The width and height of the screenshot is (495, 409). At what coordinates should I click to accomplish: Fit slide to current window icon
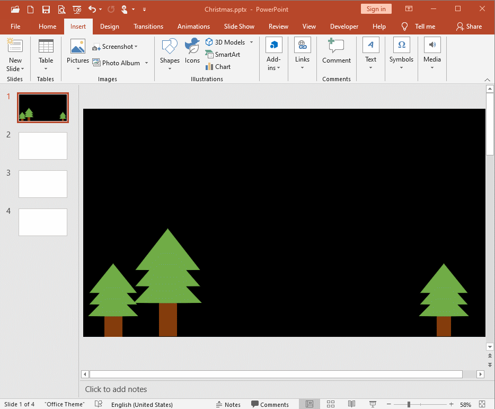pos(482,404)
